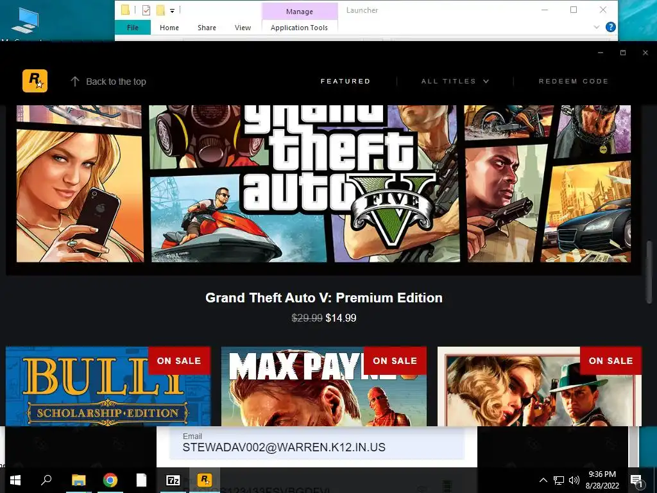Image resolution: width=657 pixels, height=493 pixels.
Task: Switch to the Share ribbon tab
Action: (x=207, y=28)
